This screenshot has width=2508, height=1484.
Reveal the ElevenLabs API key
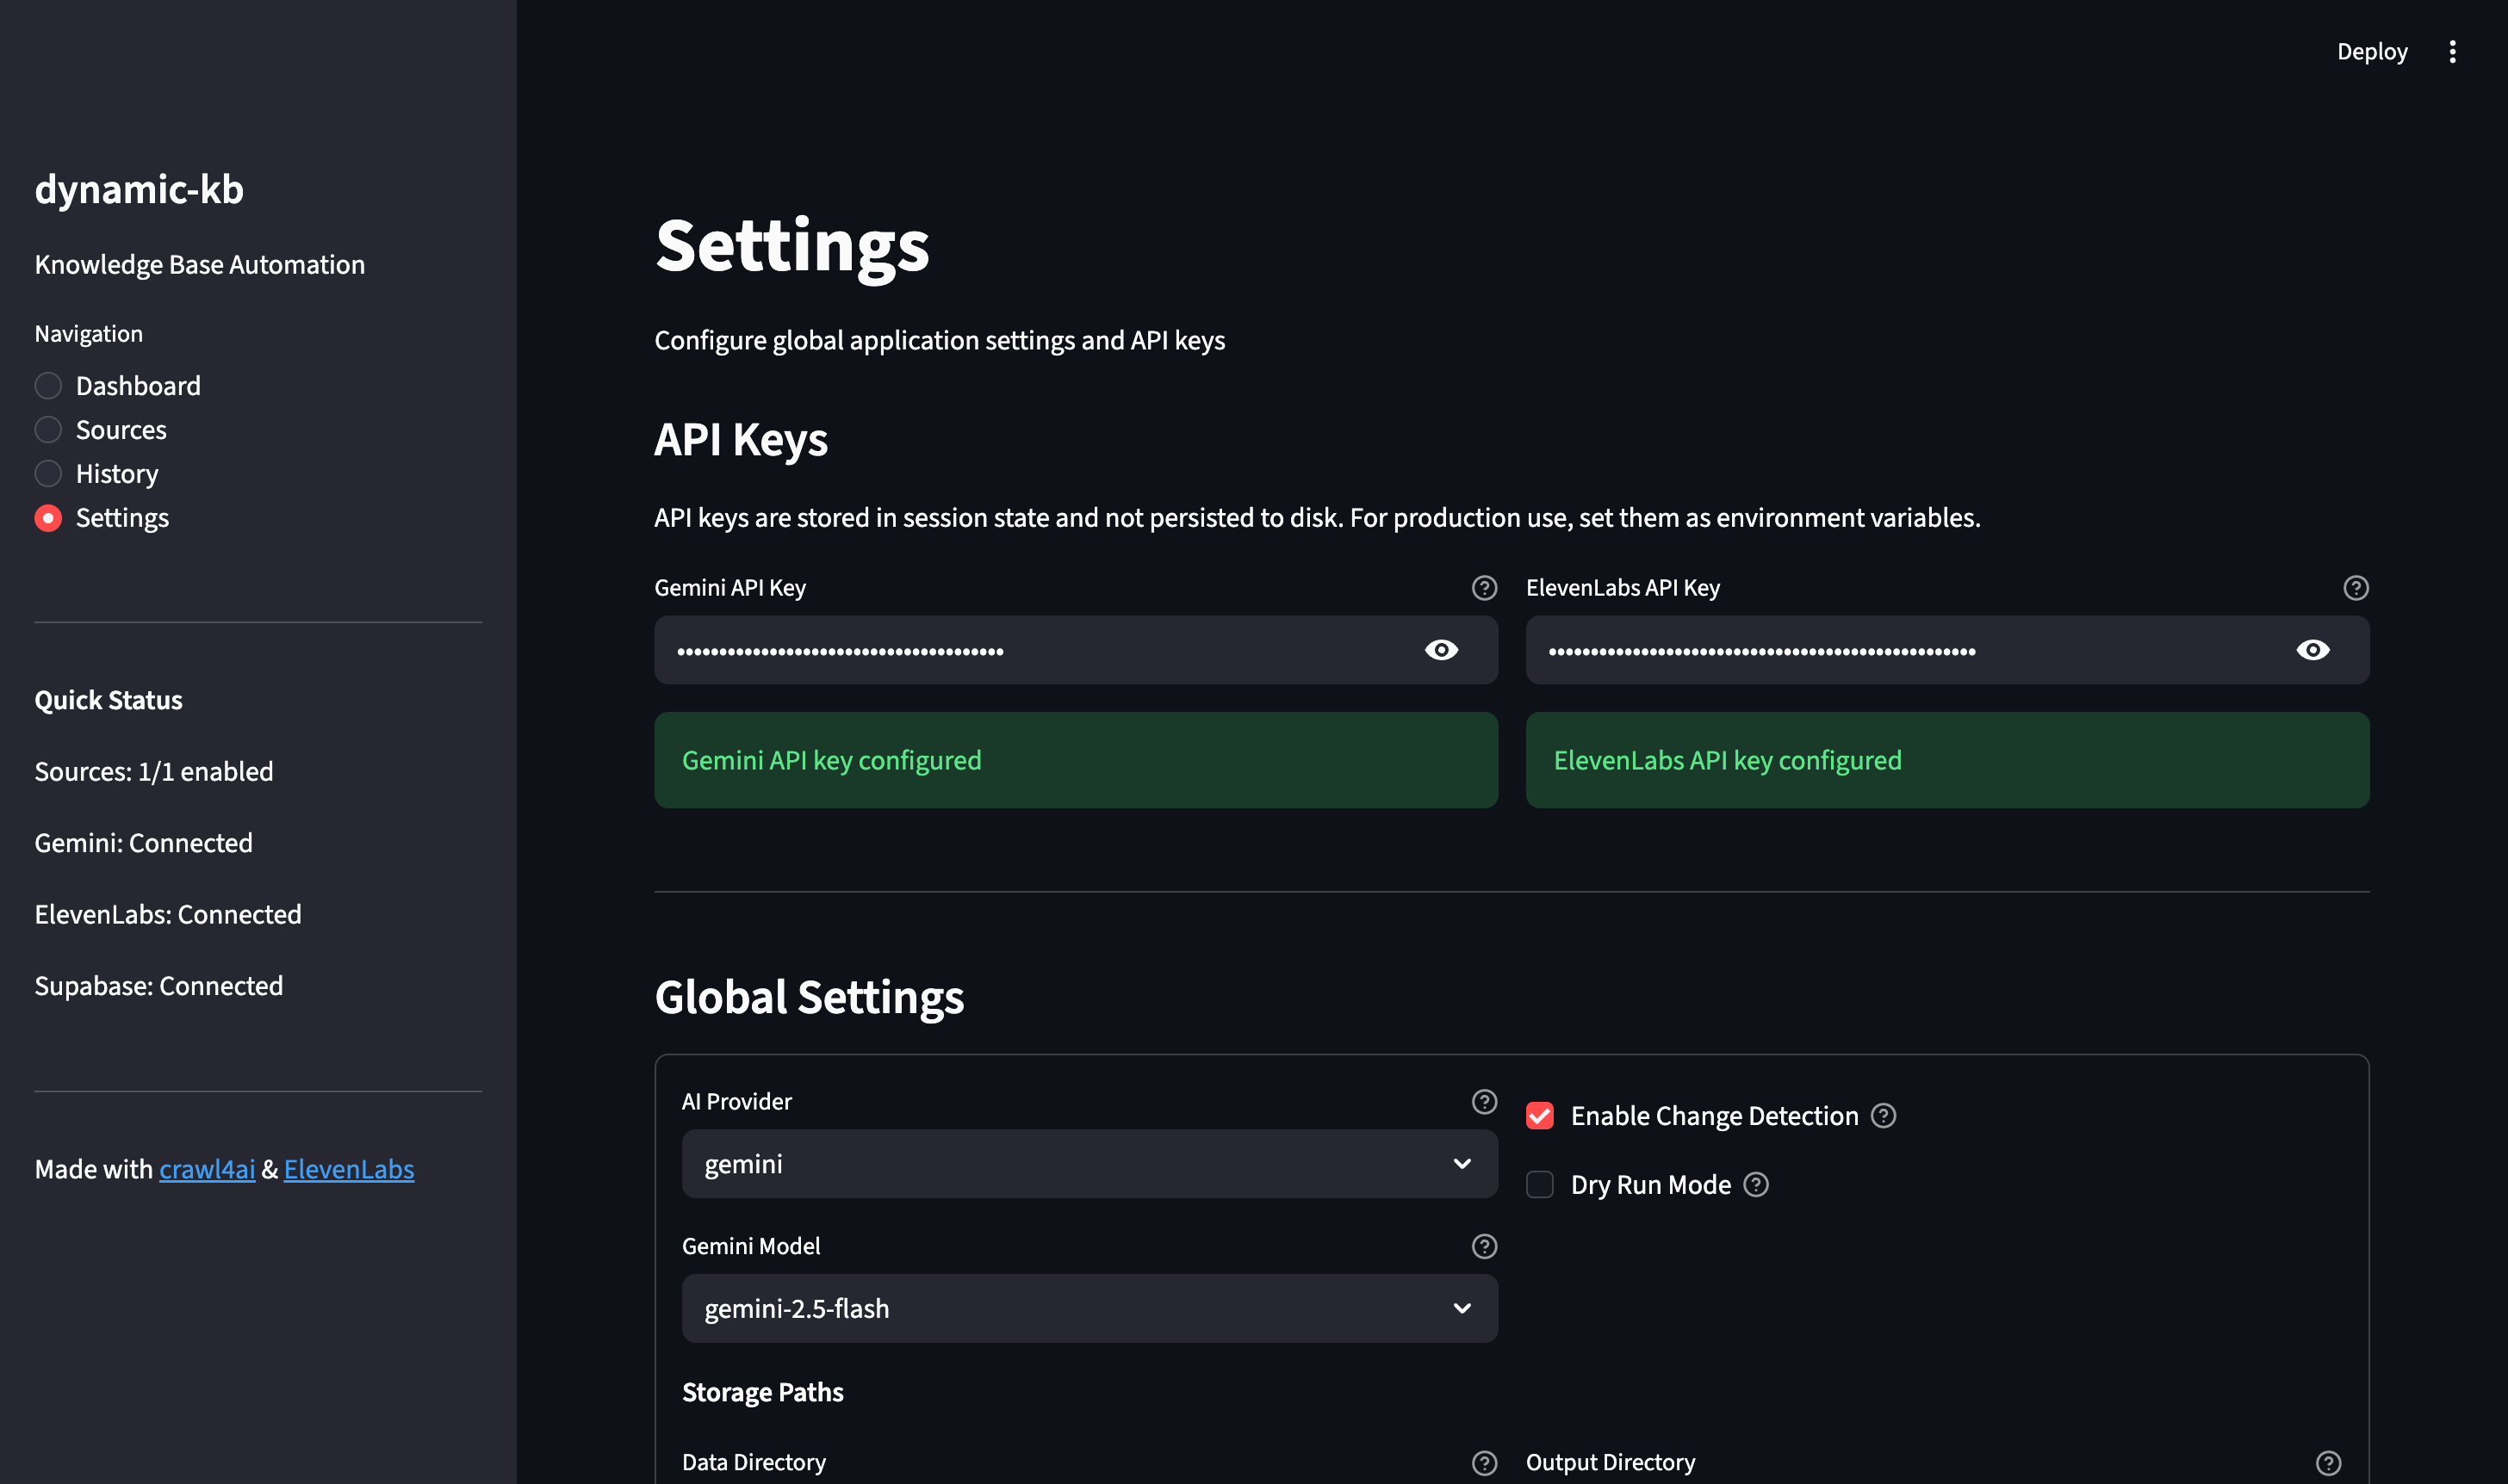coord(2312,650)
